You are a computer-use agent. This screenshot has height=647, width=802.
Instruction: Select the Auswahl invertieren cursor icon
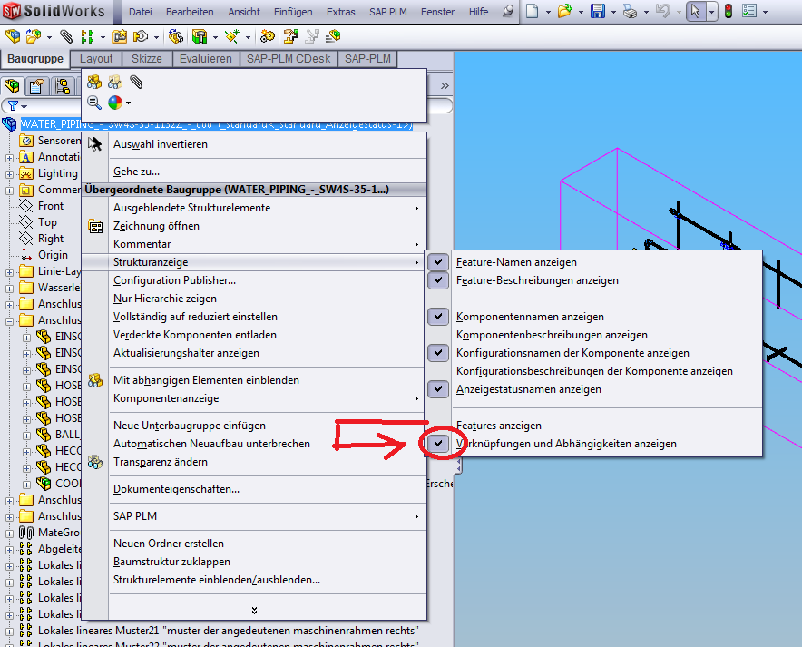pos(94,143)
